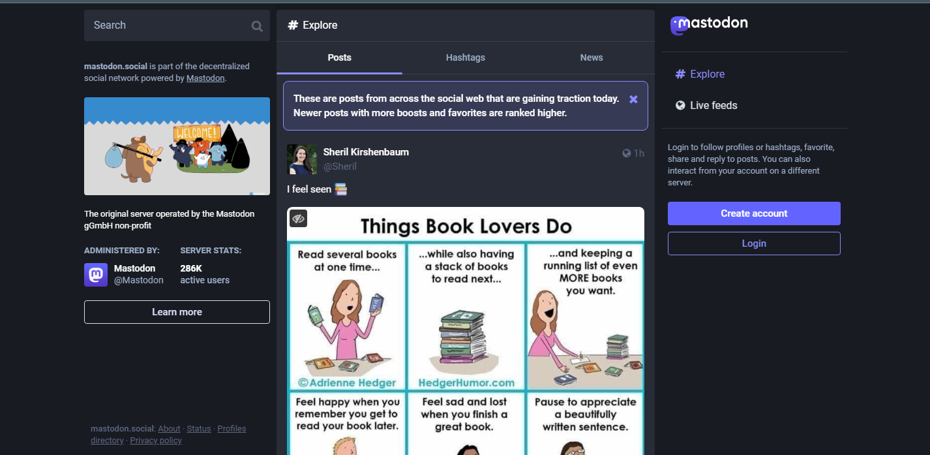Image resolution: width=930 pixels, height=455 pixels.
Task: Click the '286K' active users stat
Action: click(x=191, y=268)
